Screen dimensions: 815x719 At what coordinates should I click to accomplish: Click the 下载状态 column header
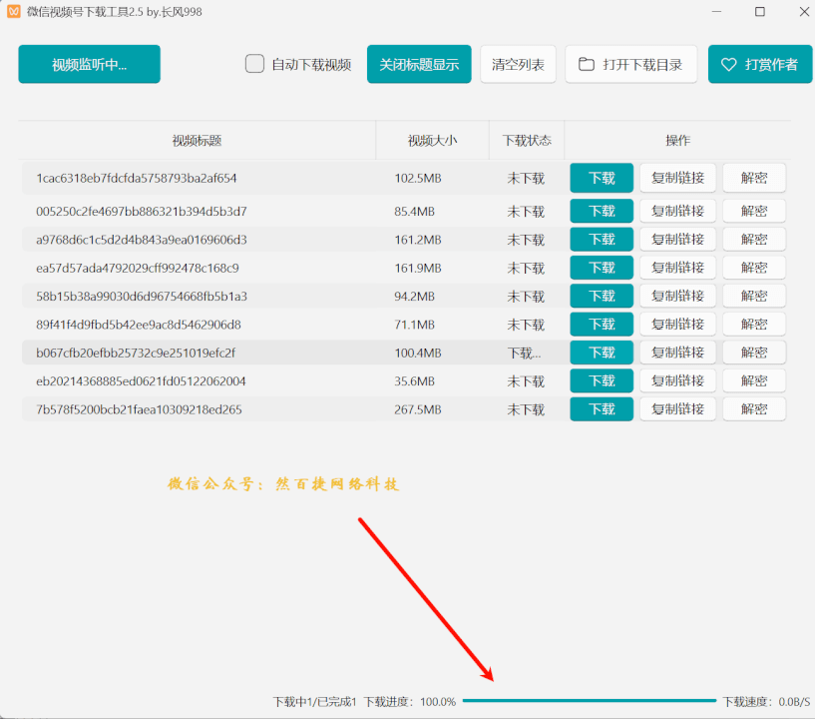526,141
